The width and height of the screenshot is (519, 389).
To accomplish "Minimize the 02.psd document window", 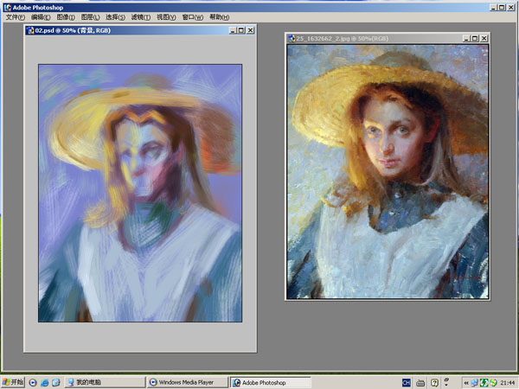I will (x=233, y=30).
